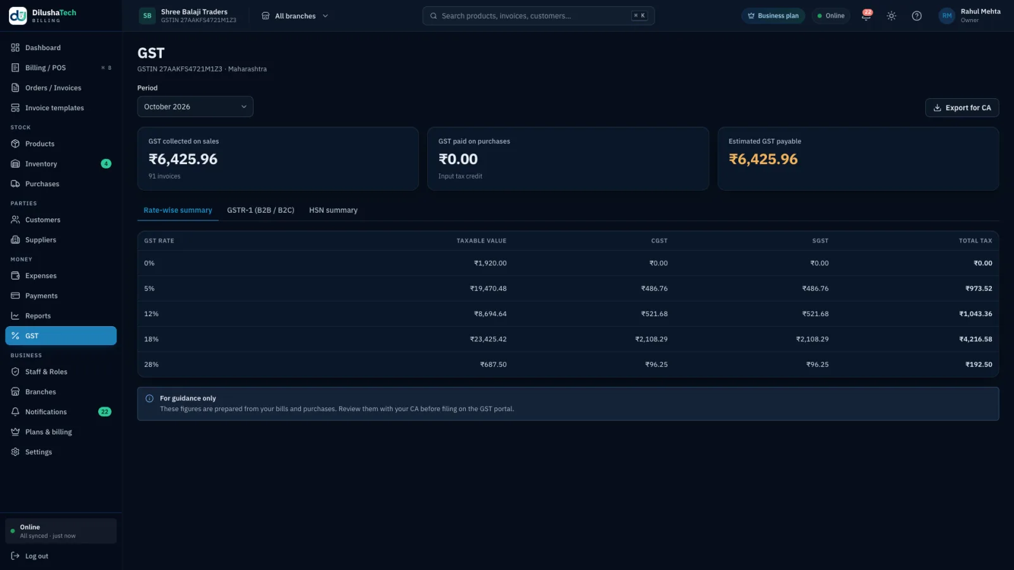Click the Settings gear icon in sidebar
1014x570 pixels.
click(15, 452)
